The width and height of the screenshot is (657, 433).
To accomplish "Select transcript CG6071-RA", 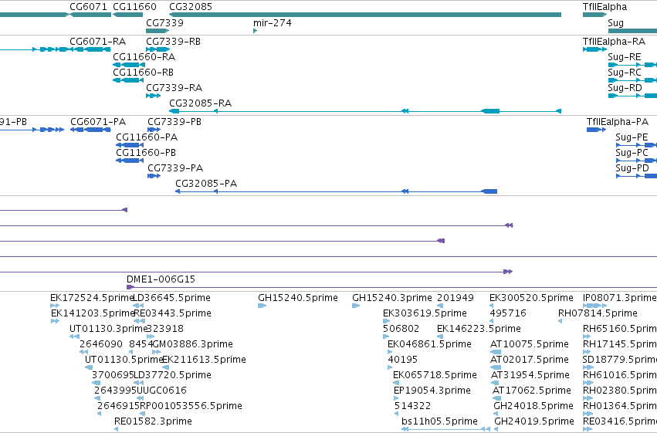I will [x=97, y=42].
